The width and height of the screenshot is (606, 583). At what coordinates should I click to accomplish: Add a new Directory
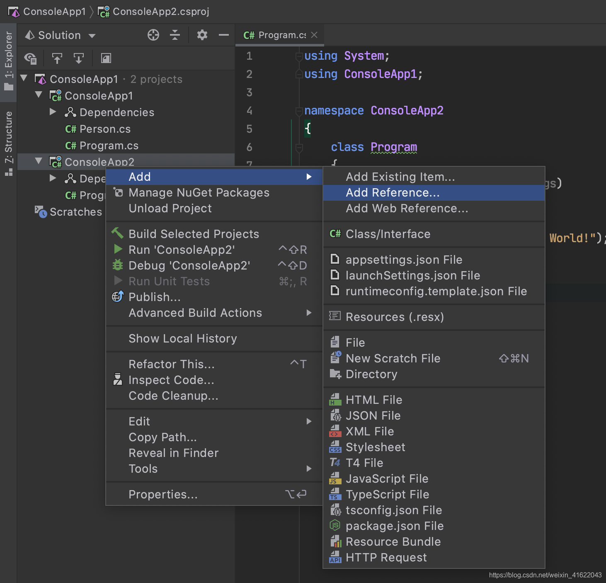pos(434,374)
